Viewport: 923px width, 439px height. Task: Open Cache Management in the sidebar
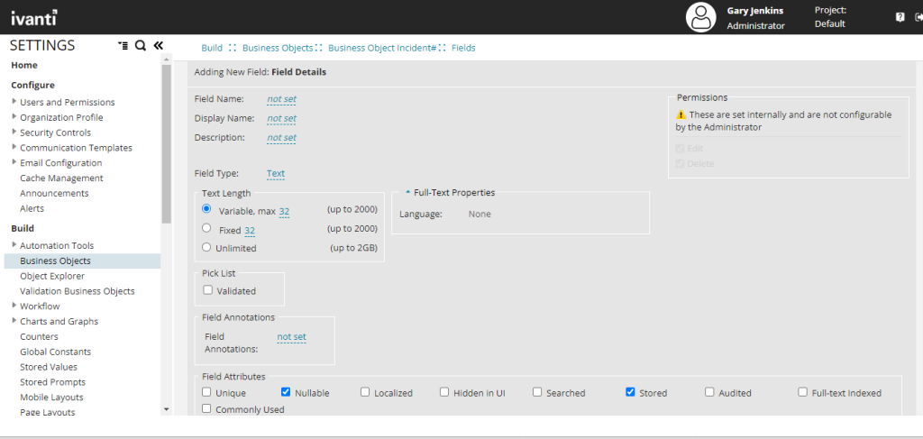click(61, 178)
